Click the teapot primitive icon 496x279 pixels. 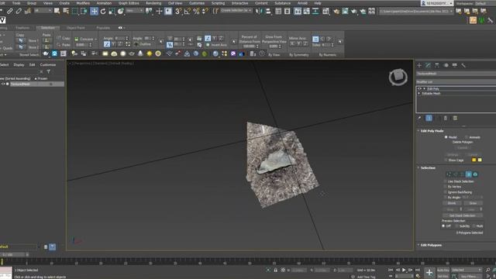132,53
